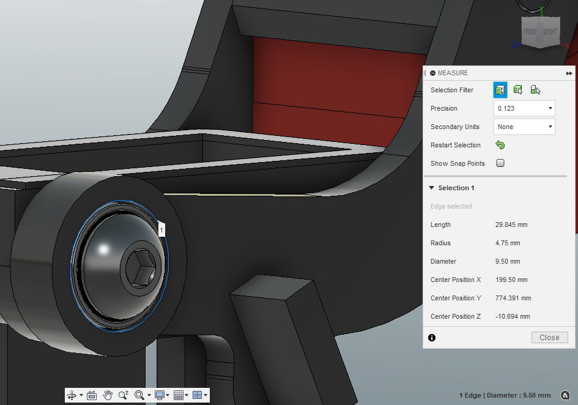Viewport: 578px width, 405px height.
Task: Enable the Show Snap Points checkbox
Action: pos(500,163)
